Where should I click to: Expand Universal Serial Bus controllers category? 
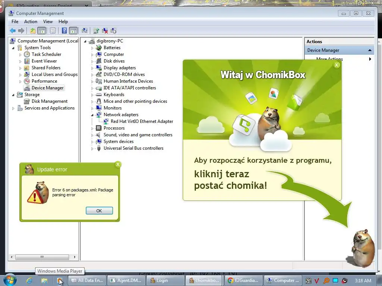pyautogui.click(x=92, y=148)
